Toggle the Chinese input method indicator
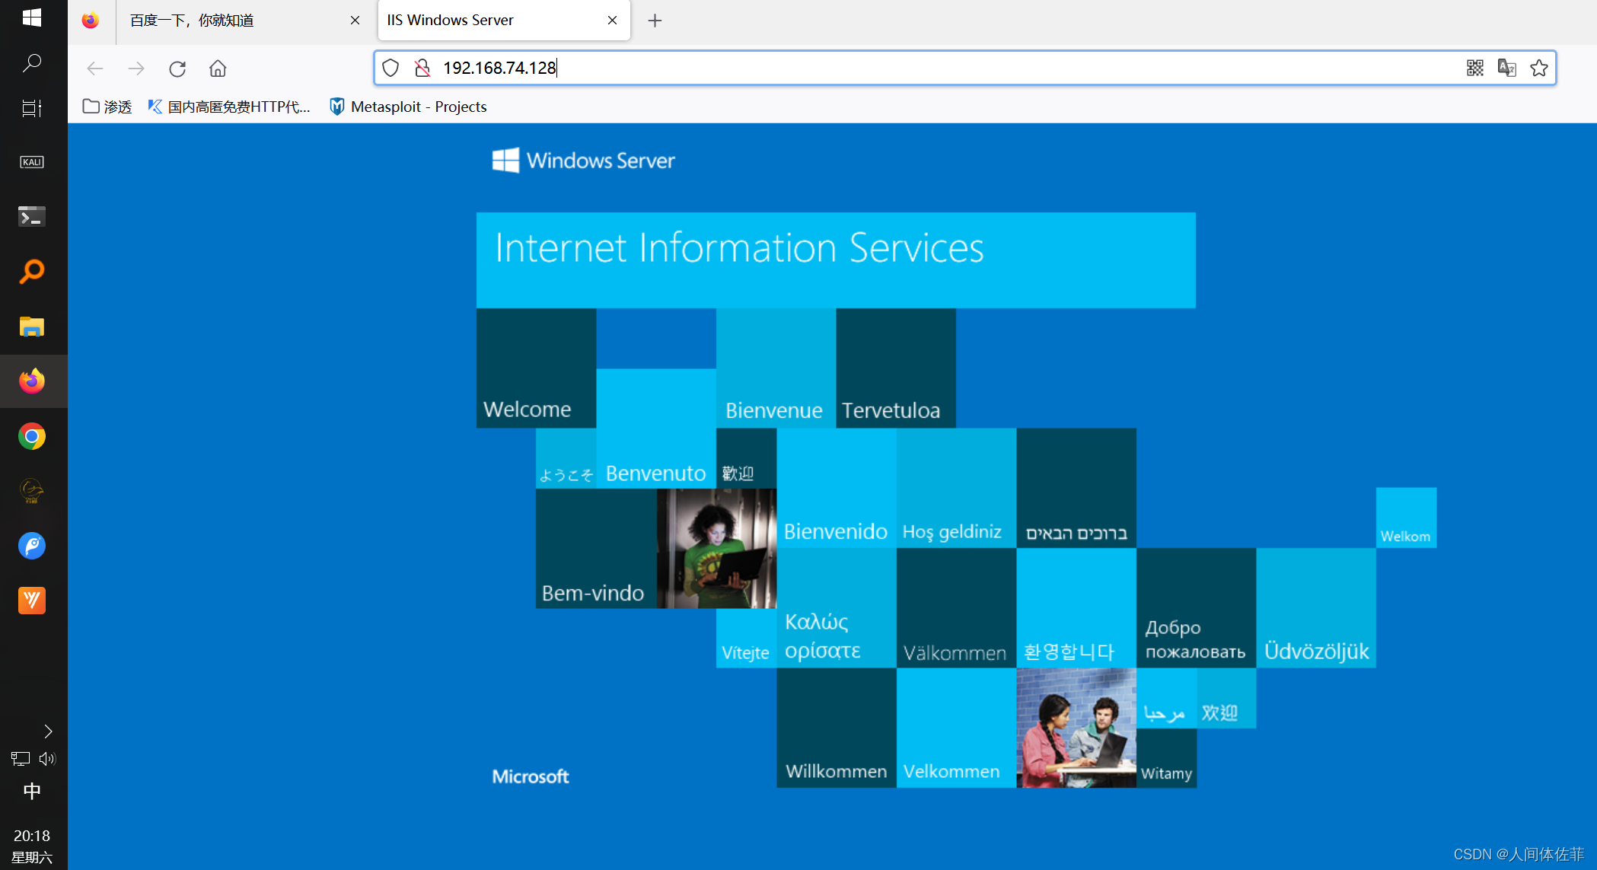The width and height of the screenshot is (1597, 870). pyautogui.click(x=32, y=791)
